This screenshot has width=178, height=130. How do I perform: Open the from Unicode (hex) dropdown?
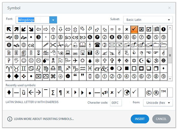pyautogui.click(x=158, y=103)
